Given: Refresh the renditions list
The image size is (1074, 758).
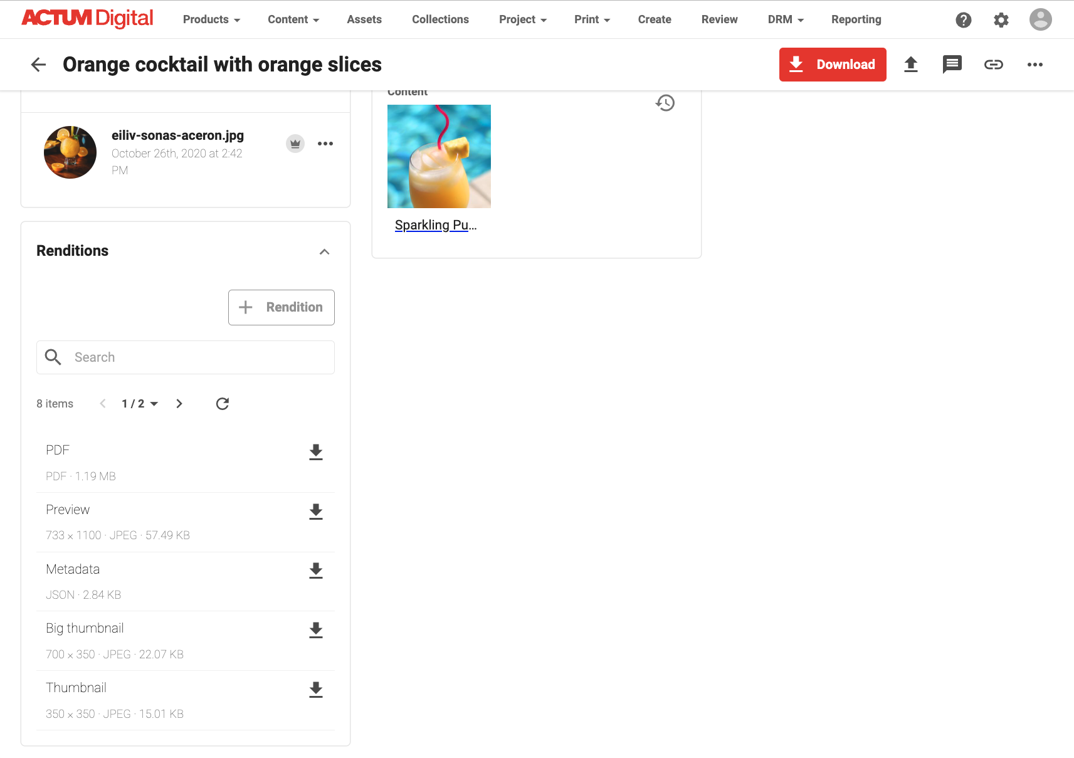Looking at the screenshot, I should point(222,404).
